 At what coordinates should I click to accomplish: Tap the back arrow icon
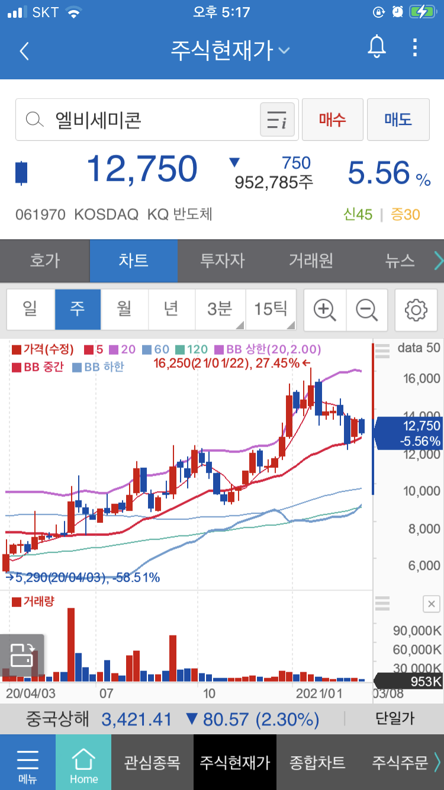pyautogui.click(x=24, y=51)
